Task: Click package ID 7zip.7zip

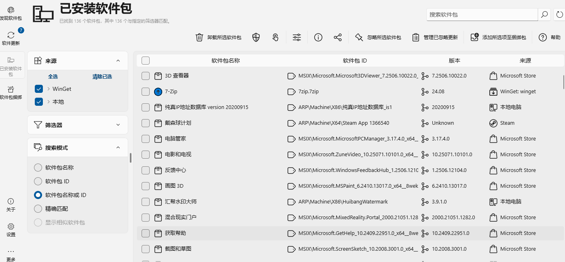Action: [309, 92]
